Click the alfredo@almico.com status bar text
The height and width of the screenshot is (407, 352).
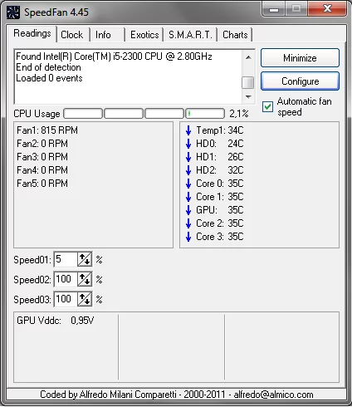(x=273, y=395)
